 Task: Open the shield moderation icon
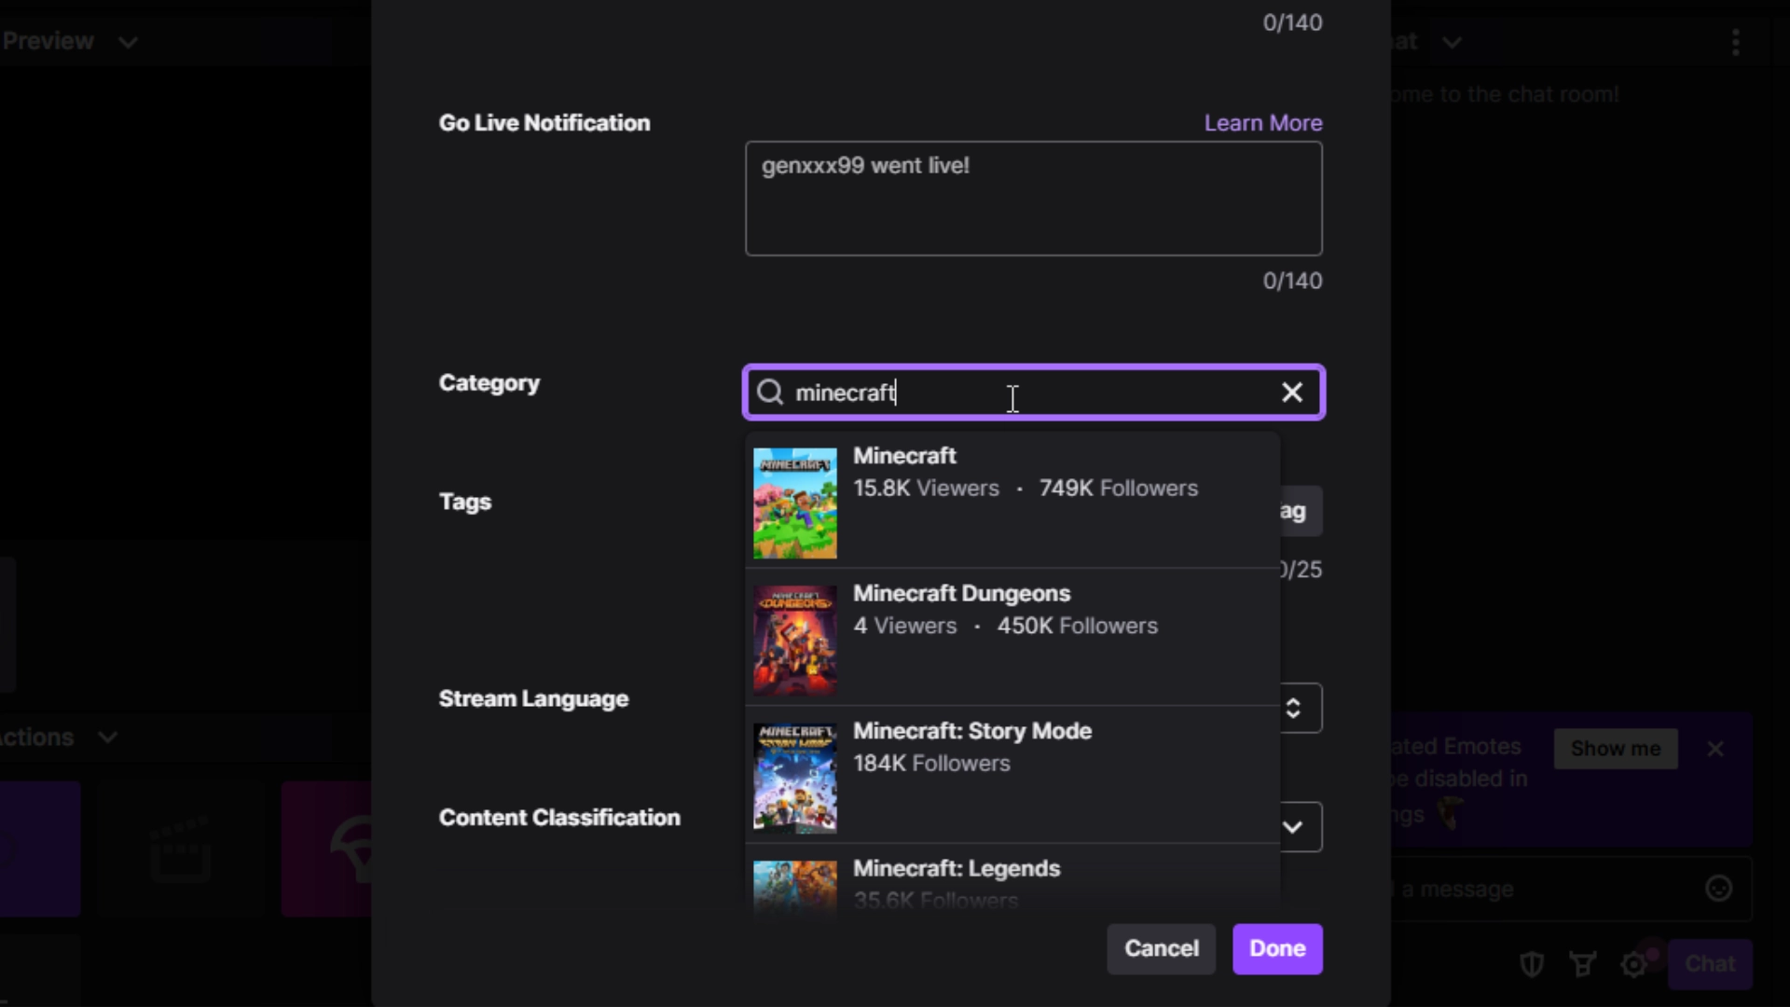(1531, 964)
